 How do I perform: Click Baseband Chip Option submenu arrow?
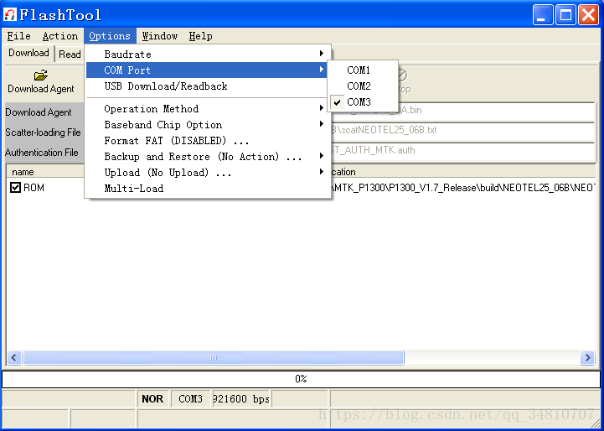tap(321, 124)
